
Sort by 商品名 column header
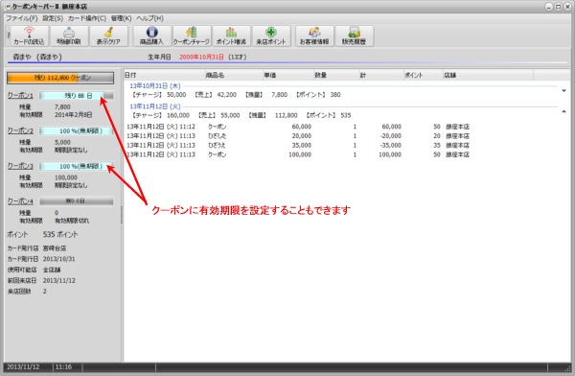[x=234, y=75]
